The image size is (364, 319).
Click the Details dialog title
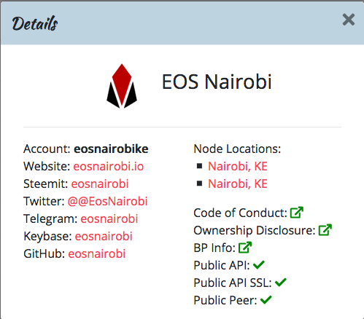point(35,23)
